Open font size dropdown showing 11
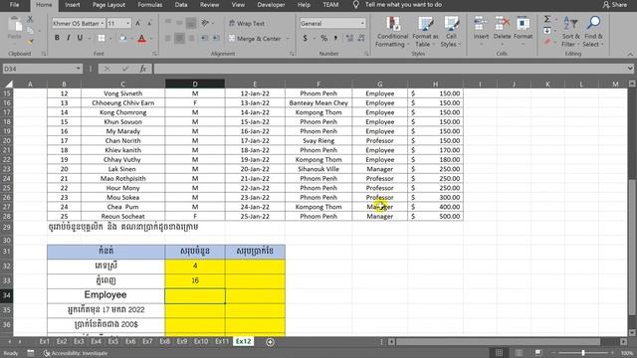637x358 pixels. point(128,23)
